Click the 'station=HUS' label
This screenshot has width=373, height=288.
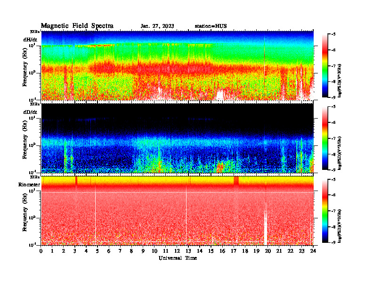point(211,26)
